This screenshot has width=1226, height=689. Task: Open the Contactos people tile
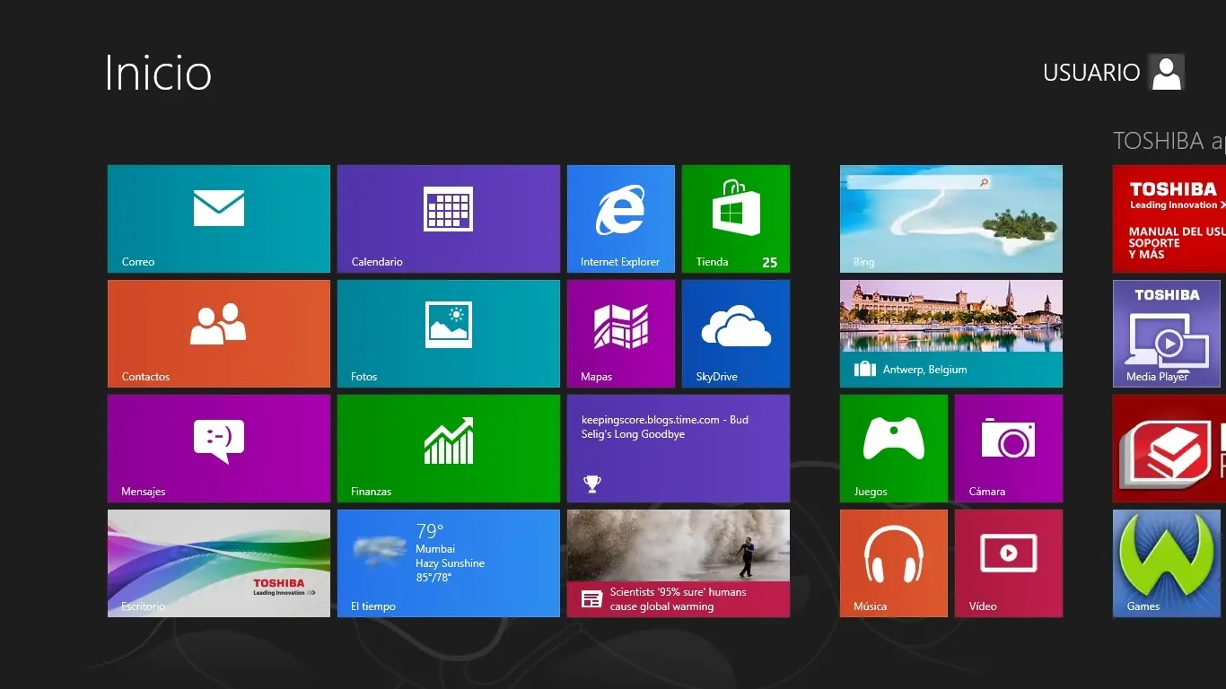219,334
